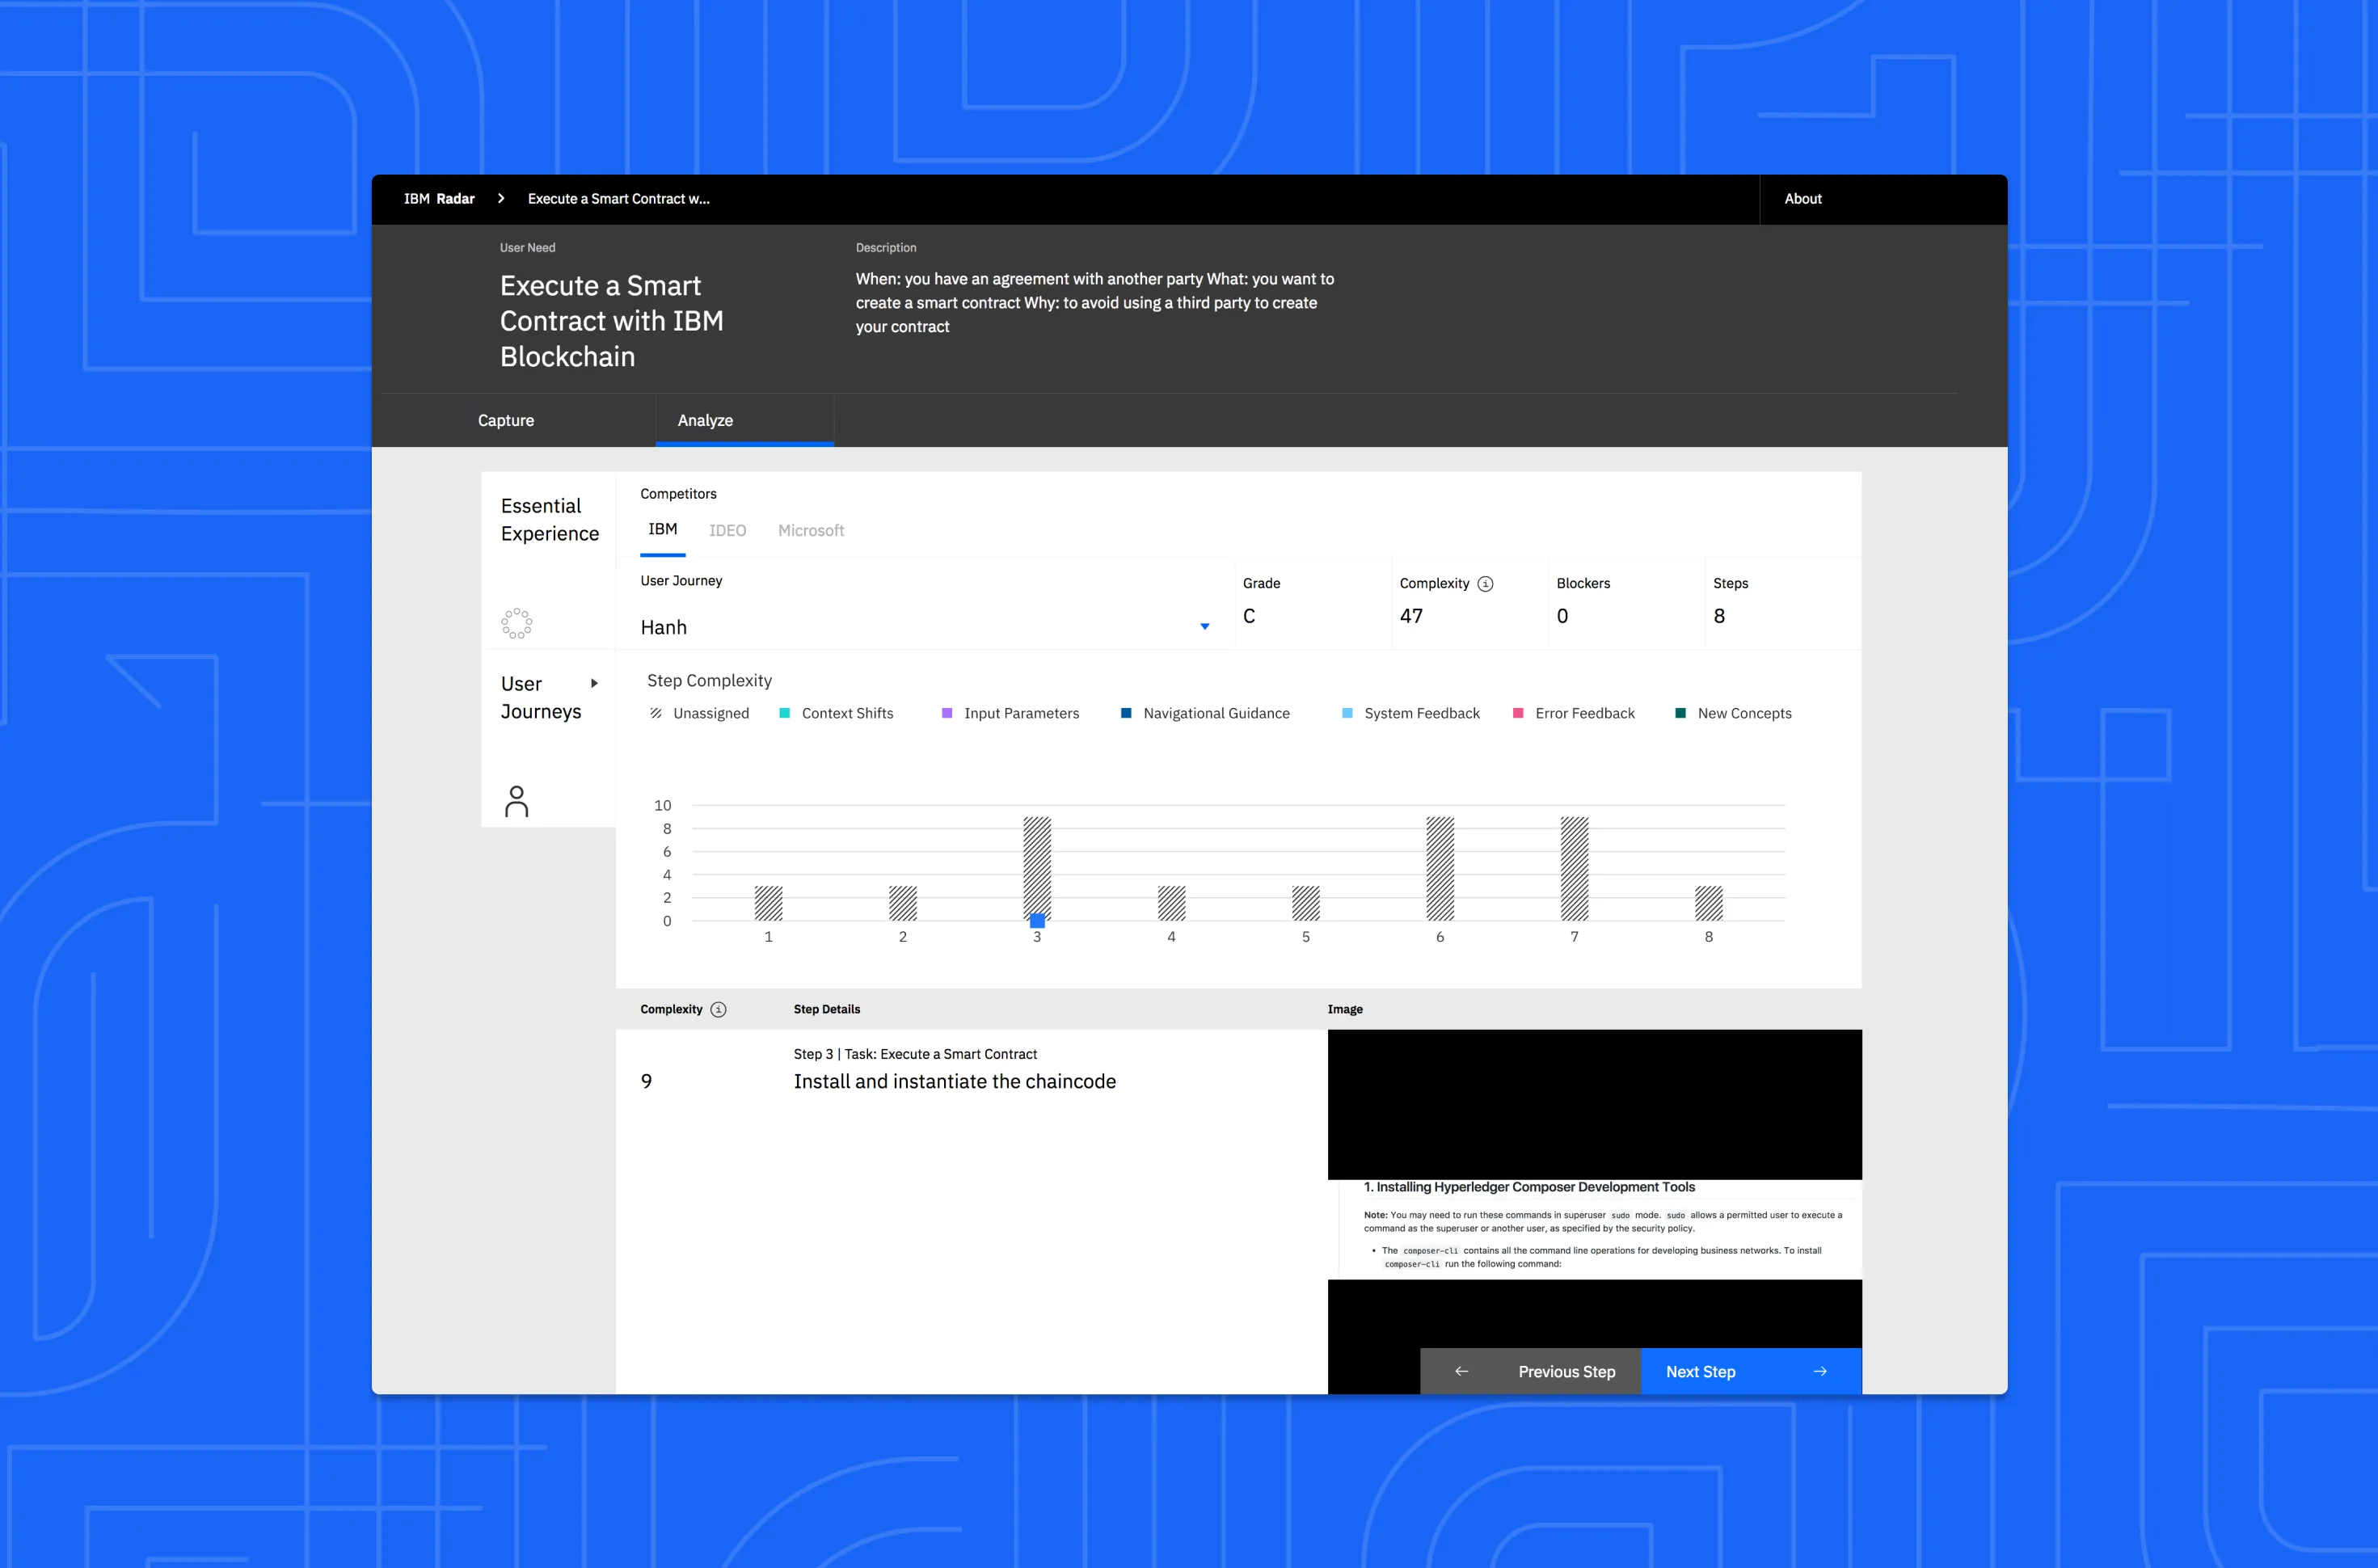
Task: Click the breadcrumb chevron after IBM Radar
Action: click(501, 199)
